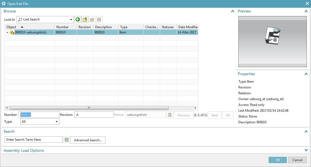Image resolution: width=311 pixels, height=167 pixels.
Task: Sort by Description column header
Action: 106,27
